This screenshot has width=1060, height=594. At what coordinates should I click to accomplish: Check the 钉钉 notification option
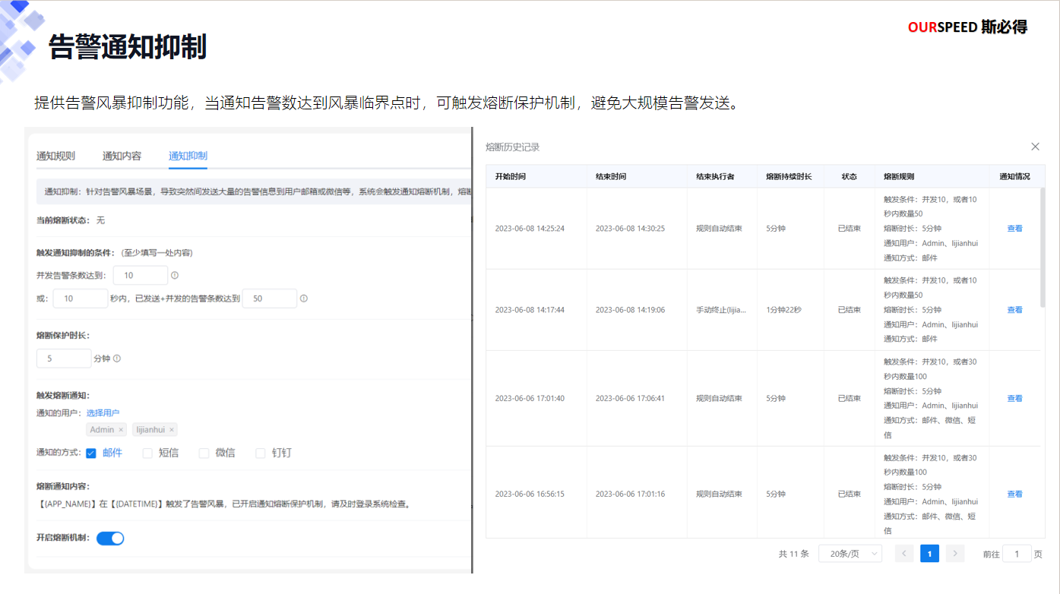tap(261, 453)
